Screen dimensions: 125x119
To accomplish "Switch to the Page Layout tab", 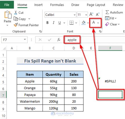I will point(96,5).
